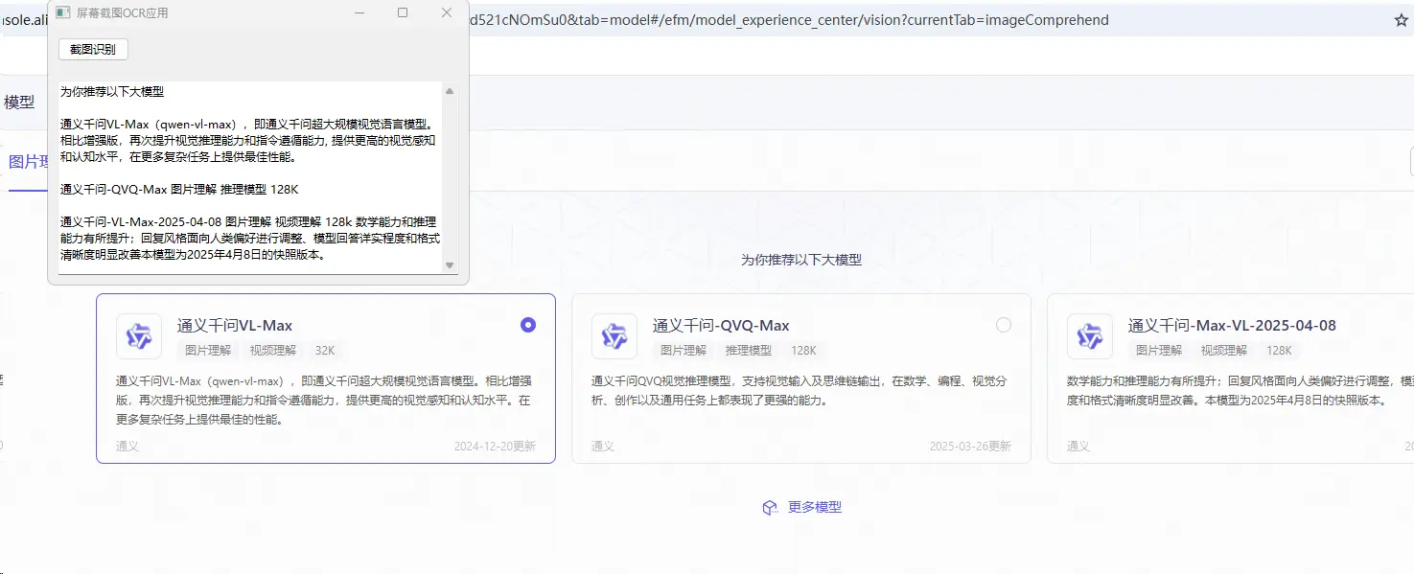Click the 通义千问-Max-VL-2025-04-08 model logo icon

[1090, 336]
